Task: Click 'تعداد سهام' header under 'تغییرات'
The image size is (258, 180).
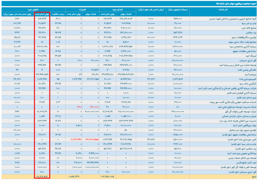Action: point(91,14)
